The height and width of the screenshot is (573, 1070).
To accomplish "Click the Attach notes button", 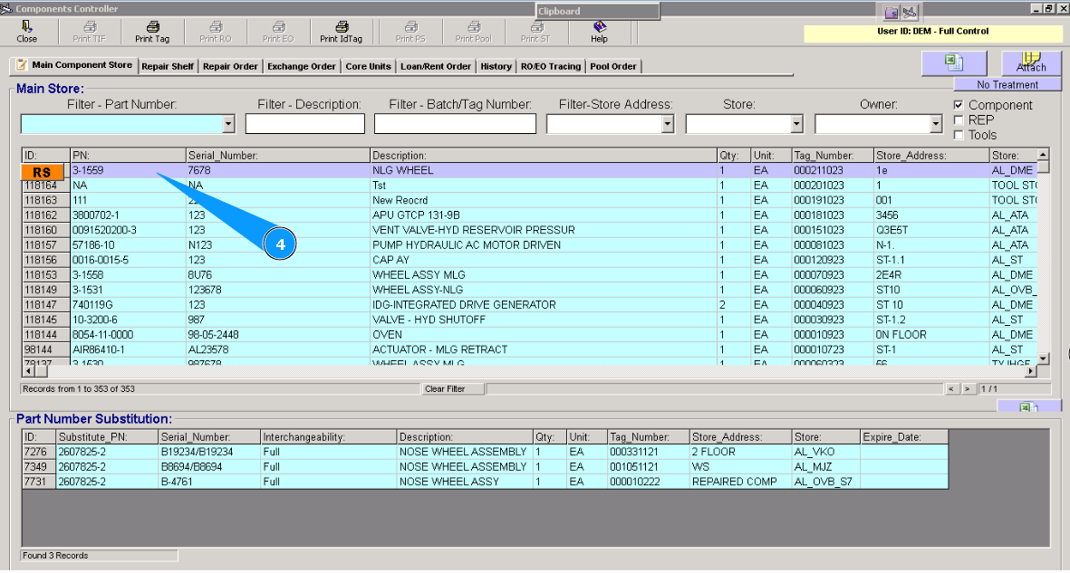I will [1030, 62].
